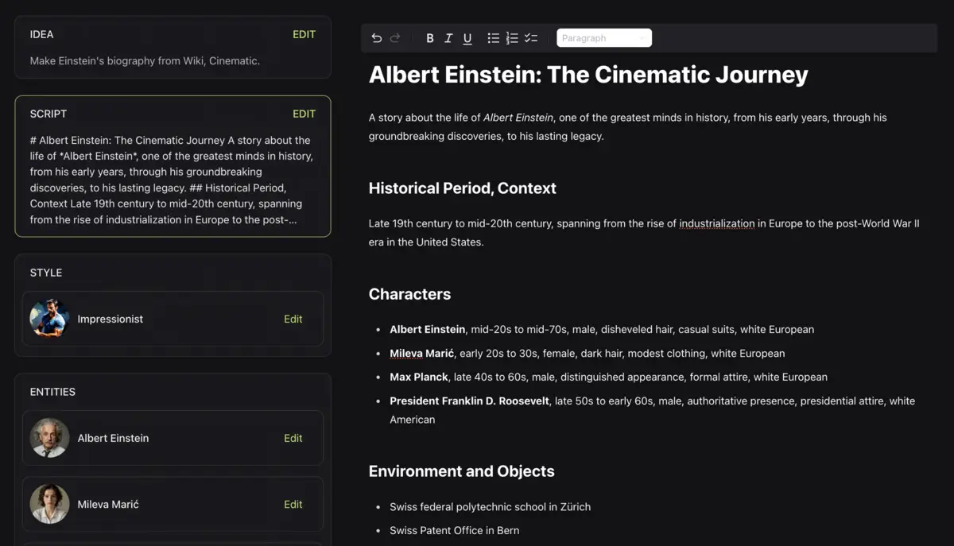Click the script preview text in sidebar
The width and height of the screenshot is (954, 546).
(x=172, y=180)
